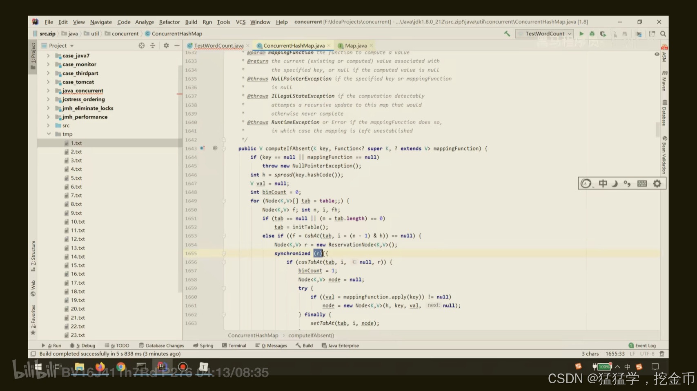Select 12.txt in the project tree
The image size is (697, 391).
(78, 239)
